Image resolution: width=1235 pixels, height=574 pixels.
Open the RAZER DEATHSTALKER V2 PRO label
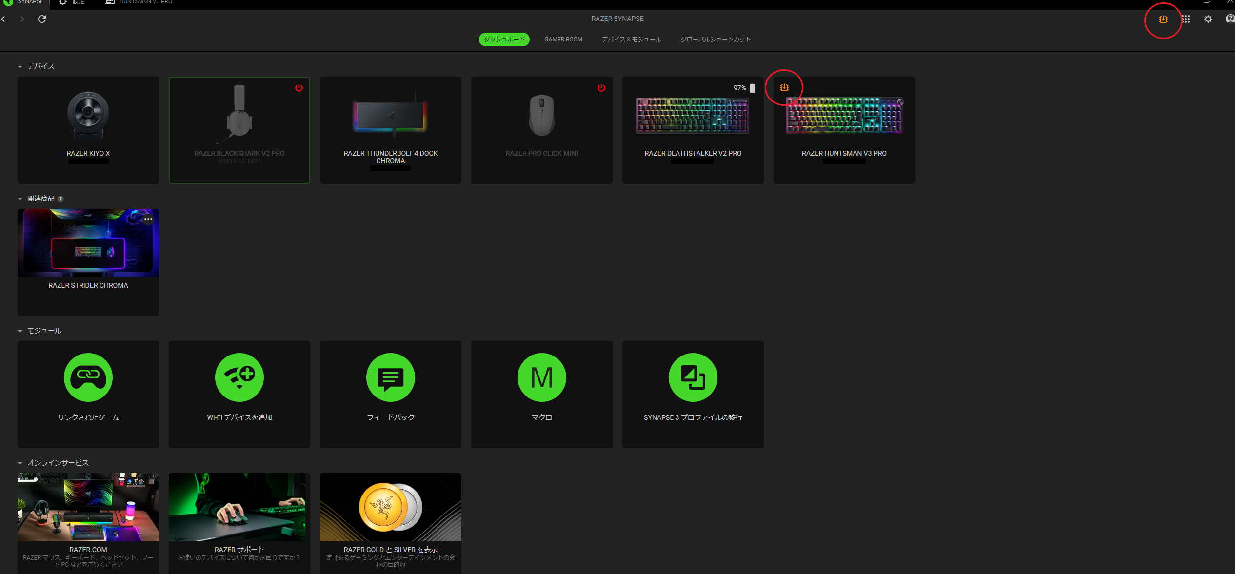(x=693, y=153)
